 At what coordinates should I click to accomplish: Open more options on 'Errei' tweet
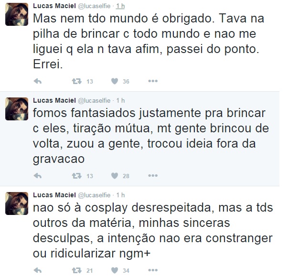coord(153,81)
